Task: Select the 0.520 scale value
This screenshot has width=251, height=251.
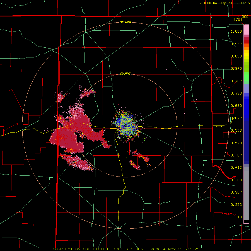Action: click(236, 143)
